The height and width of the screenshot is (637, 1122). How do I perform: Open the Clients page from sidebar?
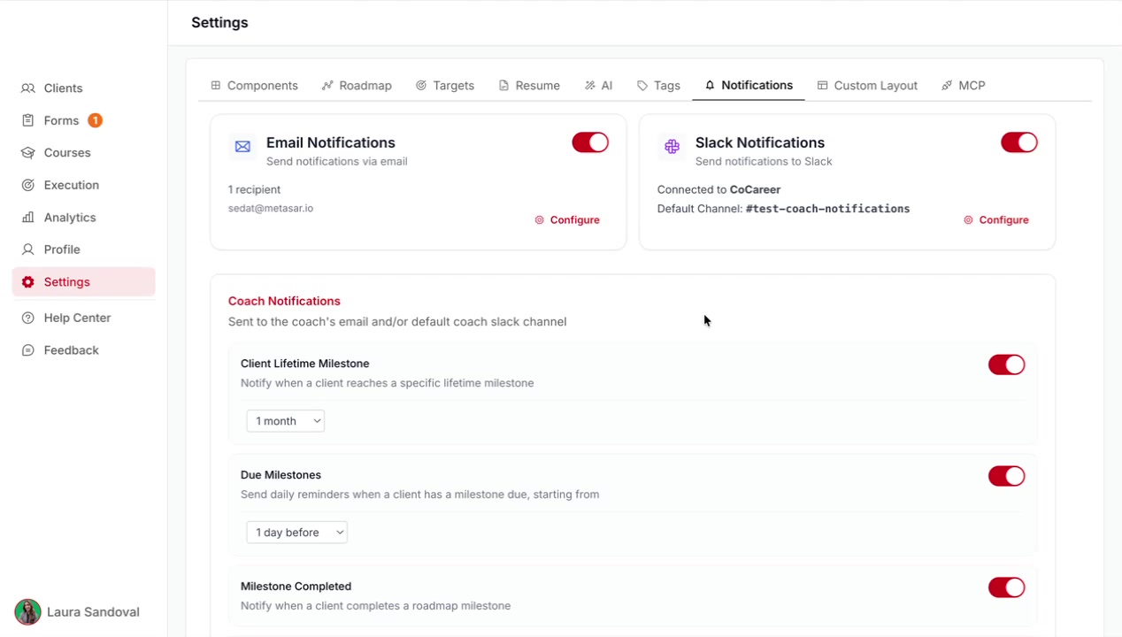tap(83, 88)
